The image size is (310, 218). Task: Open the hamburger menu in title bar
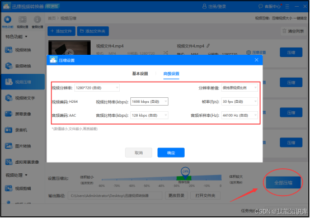point(287,7)
